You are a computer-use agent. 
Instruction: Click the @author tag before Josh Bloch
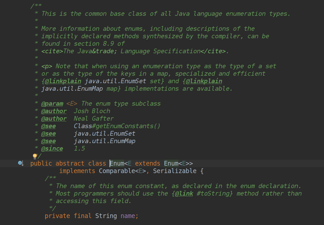pos(54,111)
